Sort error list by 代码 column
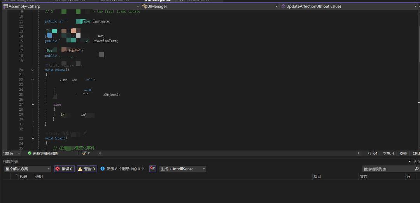 [23, 177]
